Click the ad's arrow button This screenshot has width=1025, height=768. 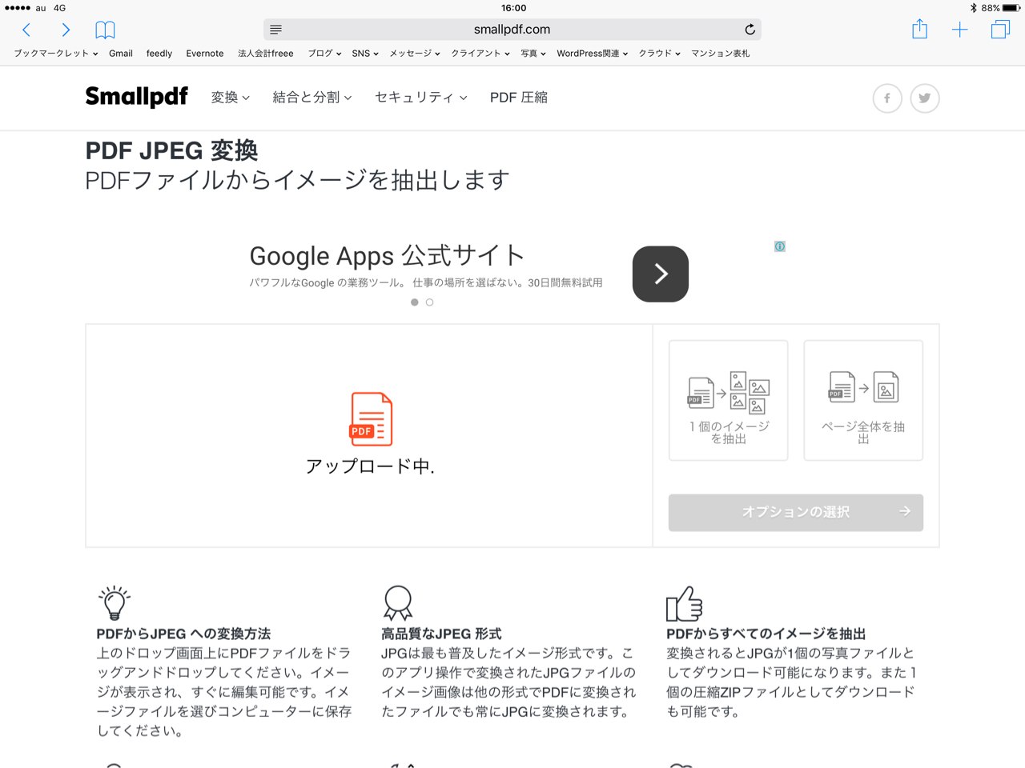click(661, 274)
